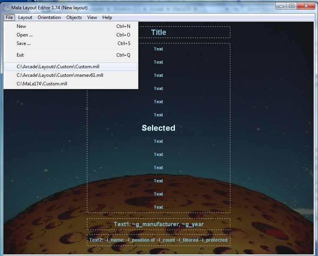Select the Selected game list entry
Image resolution: width=318 pixels, height=256 pixels.
click(158, 128)
